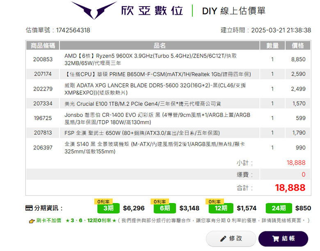Click the quote number 1742564318
Screen dimensions: 320x251
(73, 30)
